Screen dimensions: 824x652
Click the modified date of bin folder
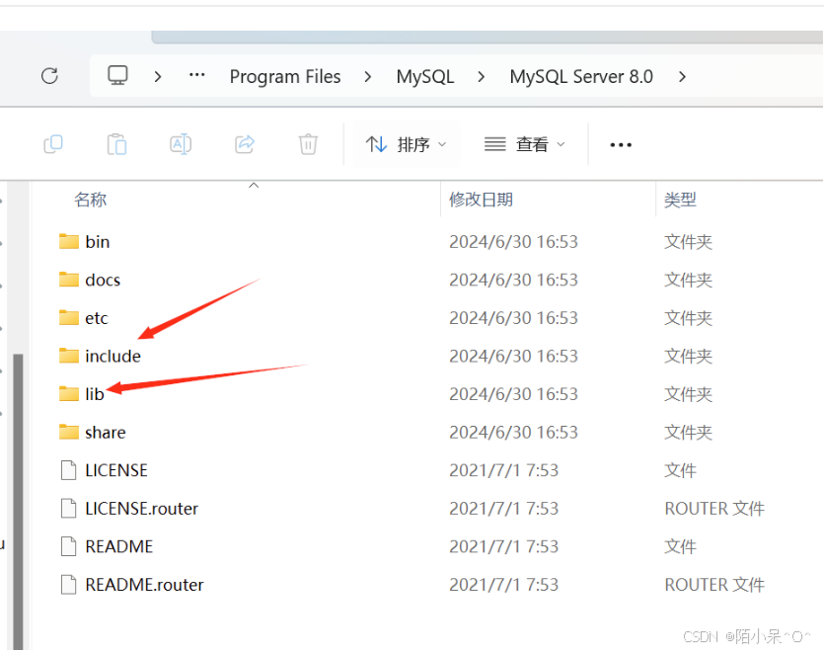click(513, 242)
